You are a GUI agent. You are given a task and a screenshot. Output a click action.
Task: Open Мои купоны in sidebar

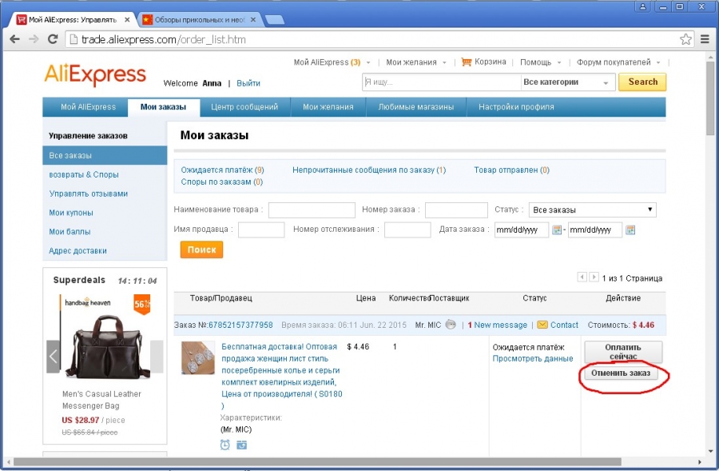point(70,213)
